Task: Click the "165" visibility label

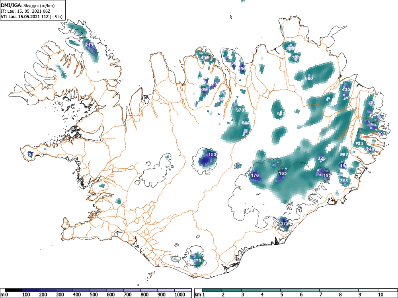Action: 283,173
